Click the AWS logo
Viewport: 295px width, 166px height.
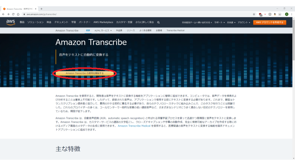pos(10,22)
